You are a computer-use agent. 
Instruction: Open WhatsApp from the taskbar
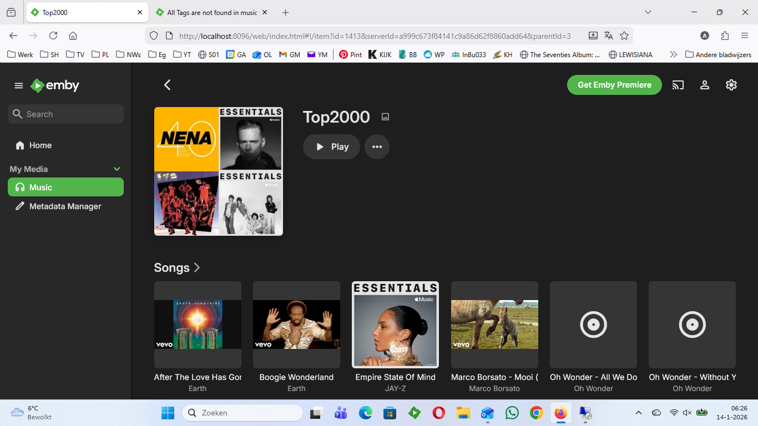coord(512,413)
